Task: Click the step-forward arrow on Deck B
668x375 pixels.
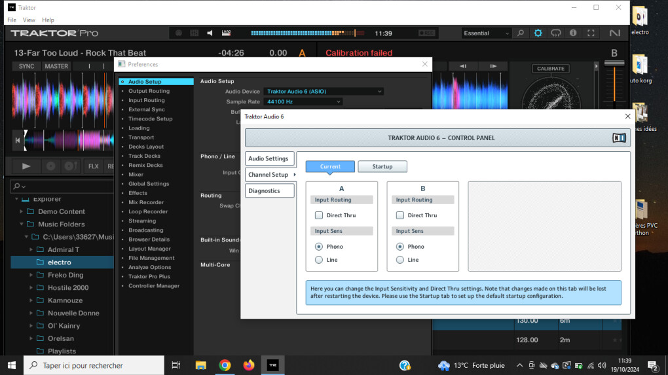Action: 493,66
